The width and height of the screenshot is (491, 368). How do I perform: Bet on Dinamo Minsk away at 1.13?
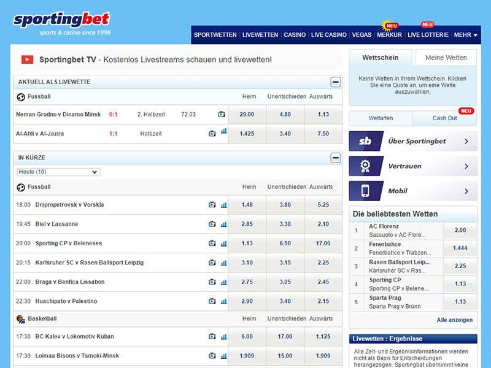click(323, 115)
